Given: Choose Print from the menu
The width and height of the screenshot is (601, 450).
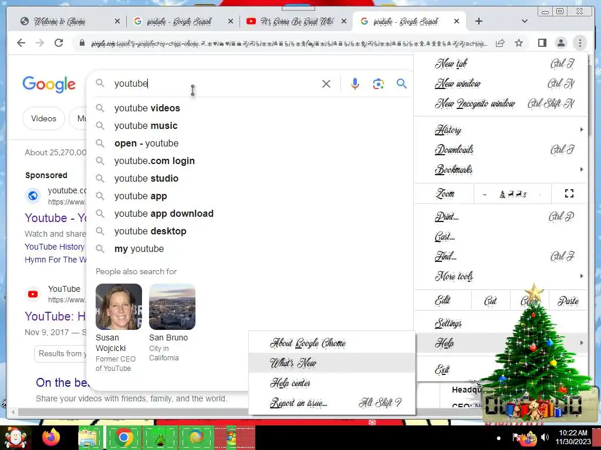Looking at the screenshot, I should (501, 217).
